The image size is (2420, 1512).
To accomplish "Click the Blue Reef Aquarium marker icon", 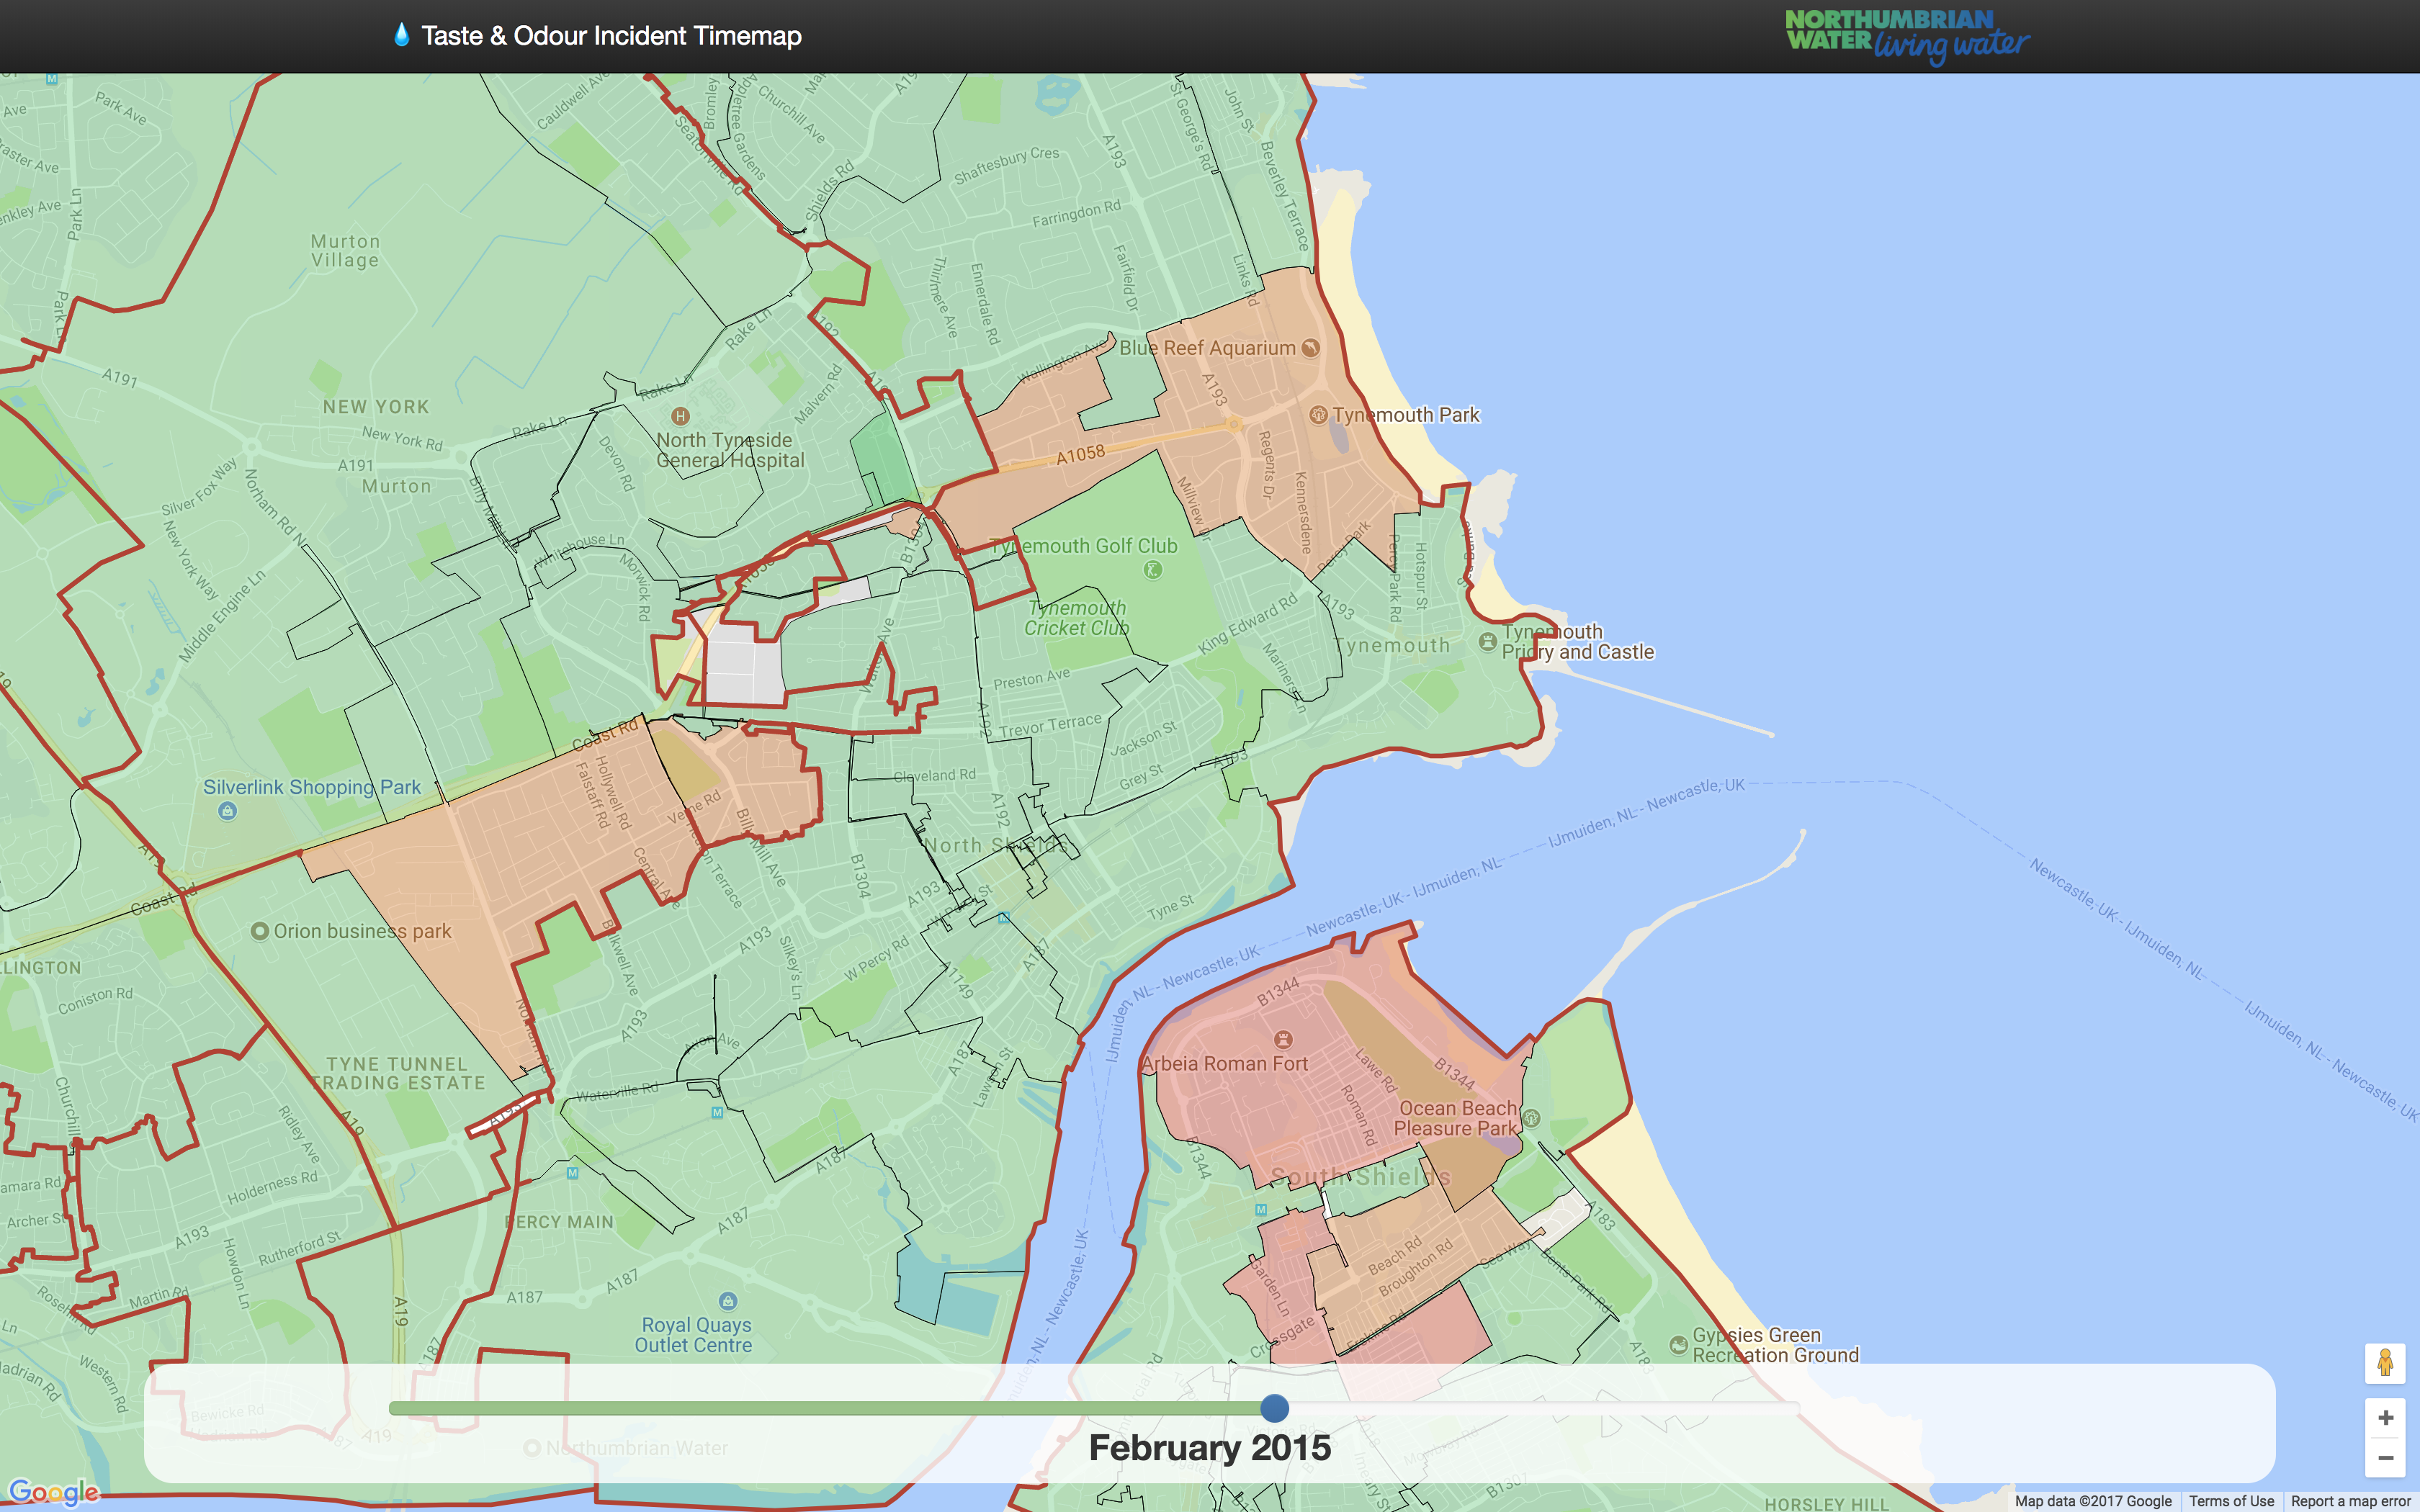I will (x=1310, y=348).
